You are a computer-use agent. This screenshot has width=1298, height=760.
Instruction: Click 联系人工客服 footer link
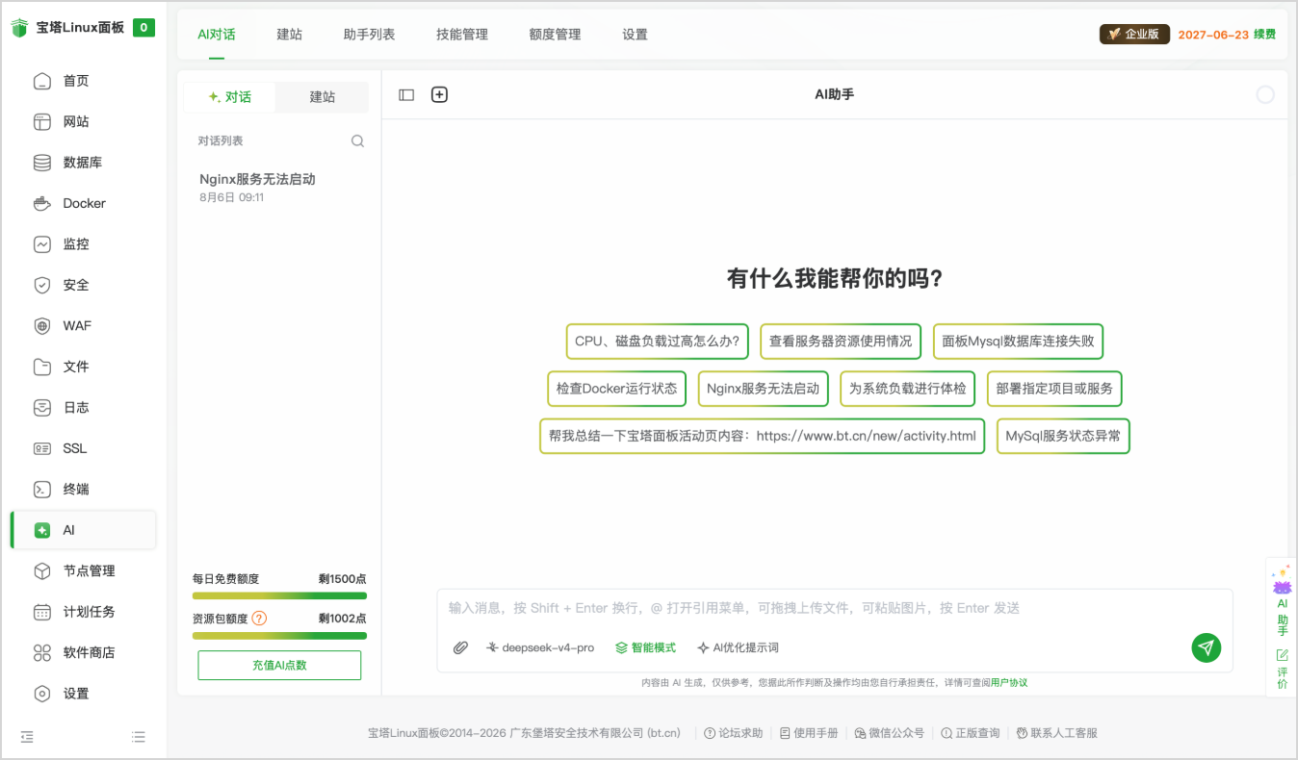coord(1057,733)
